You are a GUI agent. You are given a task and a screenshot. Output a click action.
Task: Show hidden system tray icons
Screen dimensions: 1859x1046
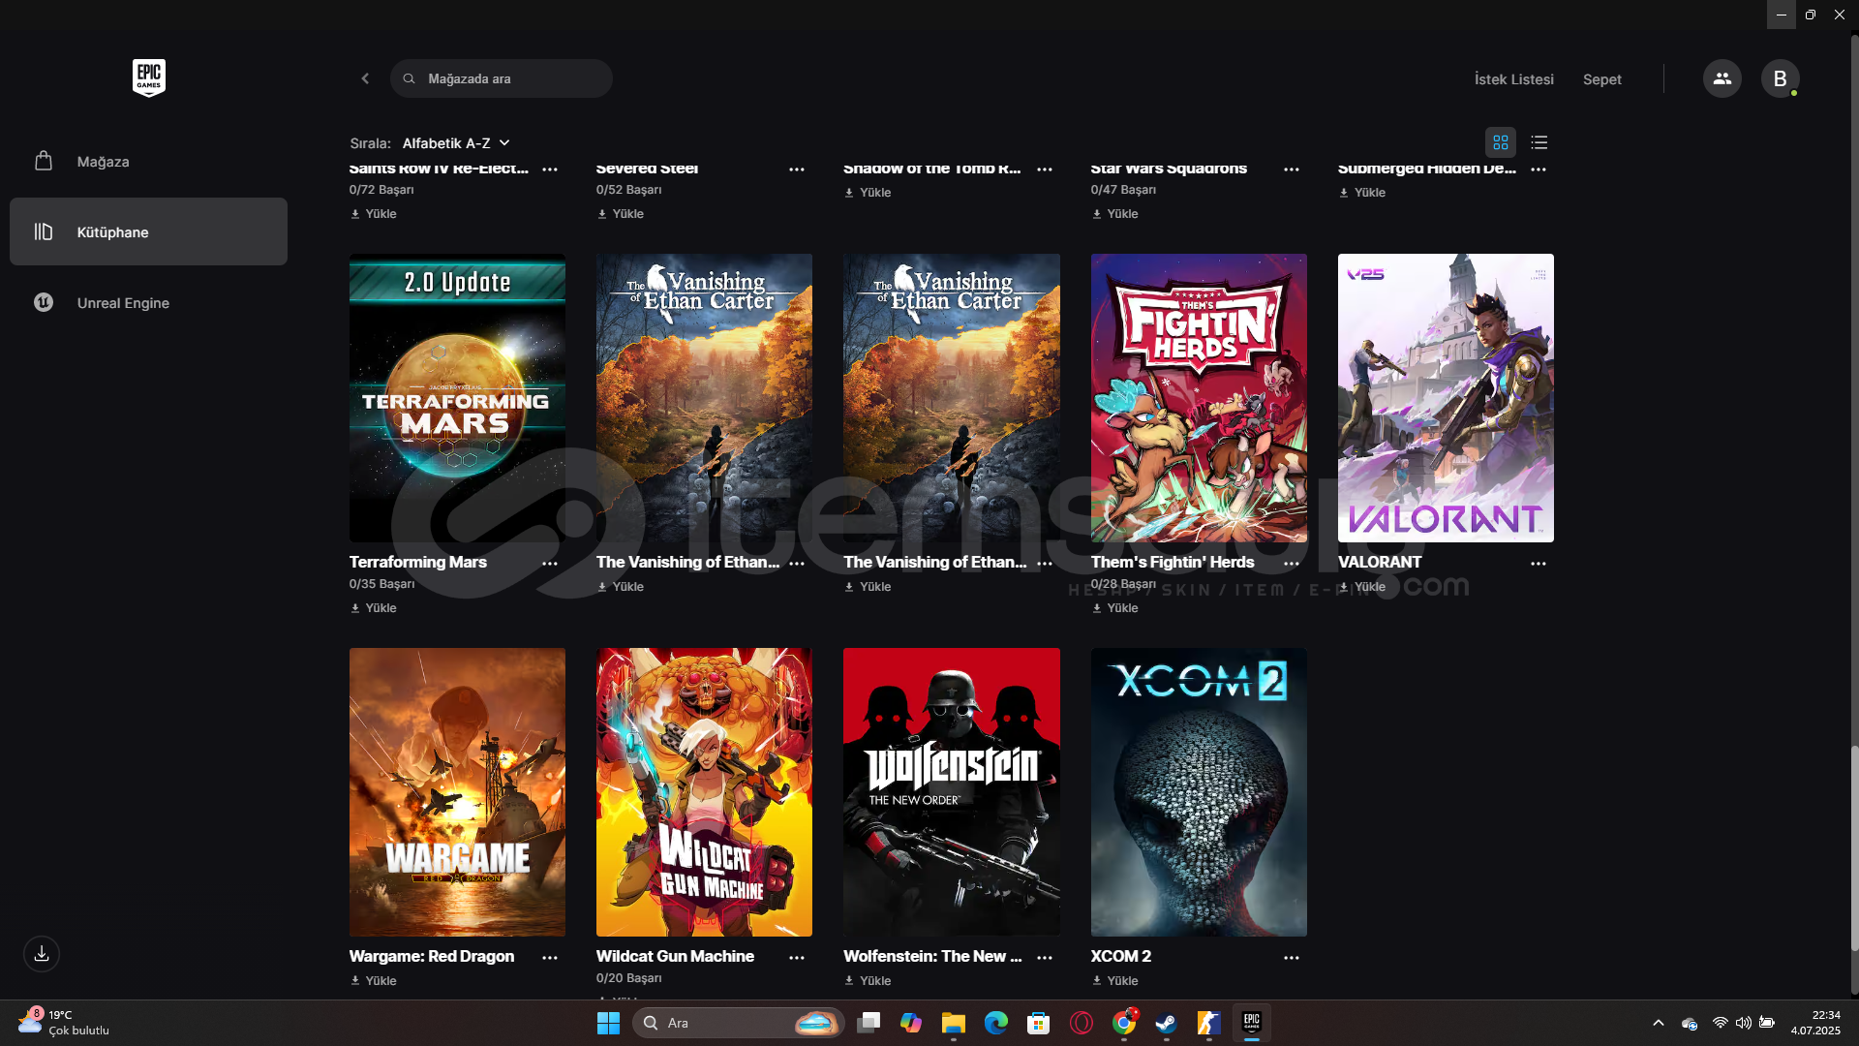click(1658, 1023)
